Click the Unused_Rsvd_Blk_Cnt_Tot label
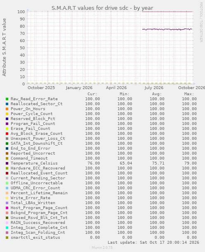 tap(39, 218)
